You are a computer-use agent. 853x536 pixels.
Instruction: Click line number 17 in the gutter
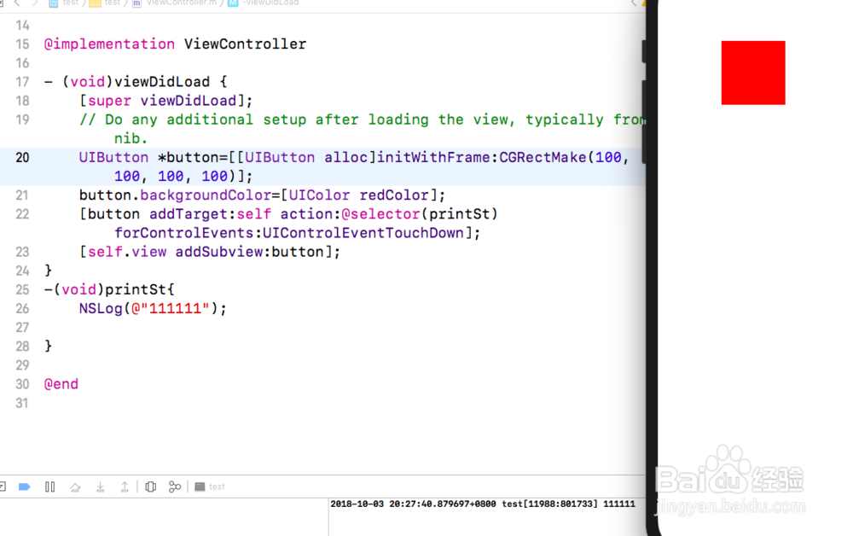click(x=22, y=82)
